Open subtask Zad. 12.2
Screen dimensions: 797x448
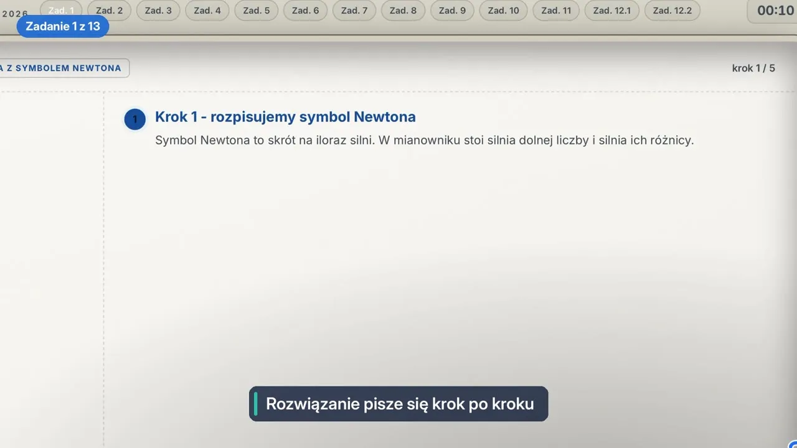[x=672, y=11]
